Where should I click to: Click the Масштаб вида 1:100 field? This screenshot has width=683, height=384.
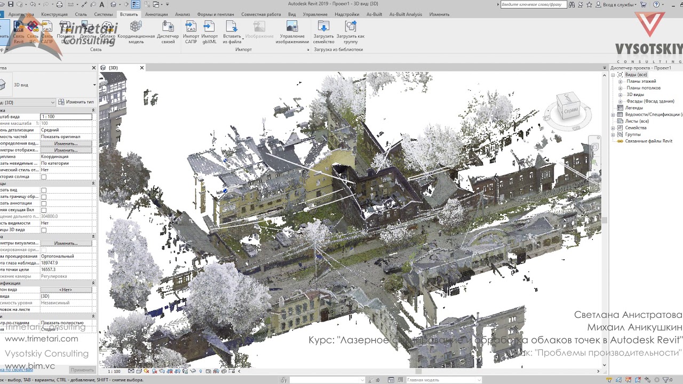pos(66,117)
